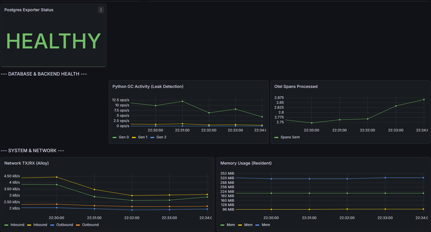Click the HEALTHY status value
Screen dimensions: 431x232
(x=54, y=41)
